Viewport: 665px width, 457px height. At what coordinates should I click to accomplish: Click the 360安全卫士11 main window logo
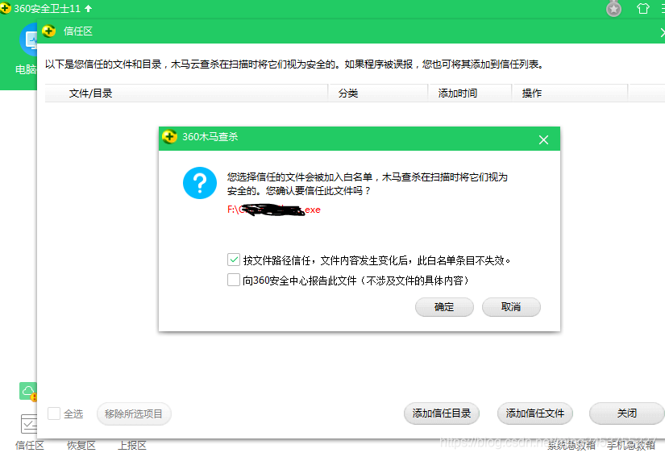tap(5, 9)
